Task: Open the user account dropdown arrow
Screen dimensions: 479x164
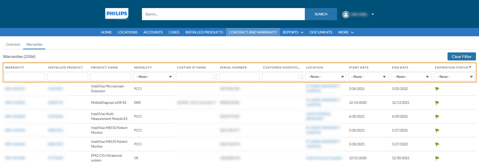Action: tap(373, 14)
